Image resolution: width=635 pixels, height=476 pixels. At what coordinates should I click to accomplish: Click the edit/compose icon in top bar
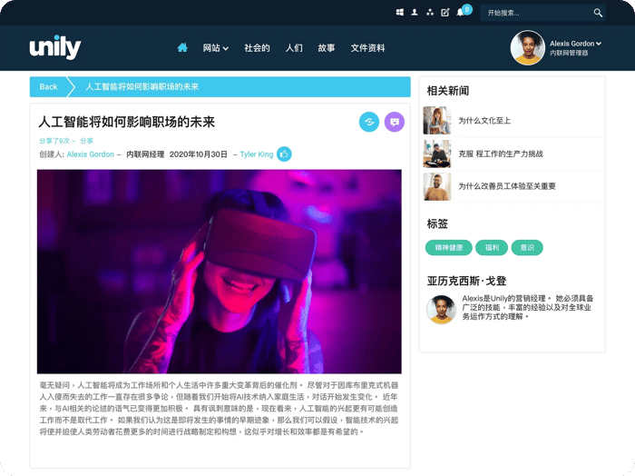pyautogui.click(x=445, y=13)
